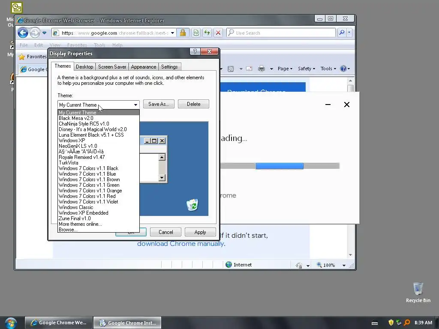Open the Favorites menu in menu bar

pos(77,45)
